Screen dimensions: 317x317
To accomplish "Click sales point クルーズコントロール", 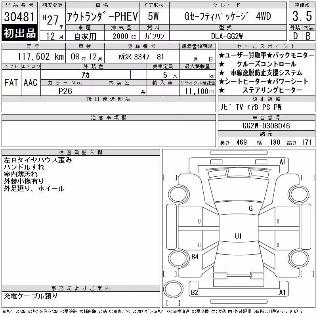I will [266, 64].
